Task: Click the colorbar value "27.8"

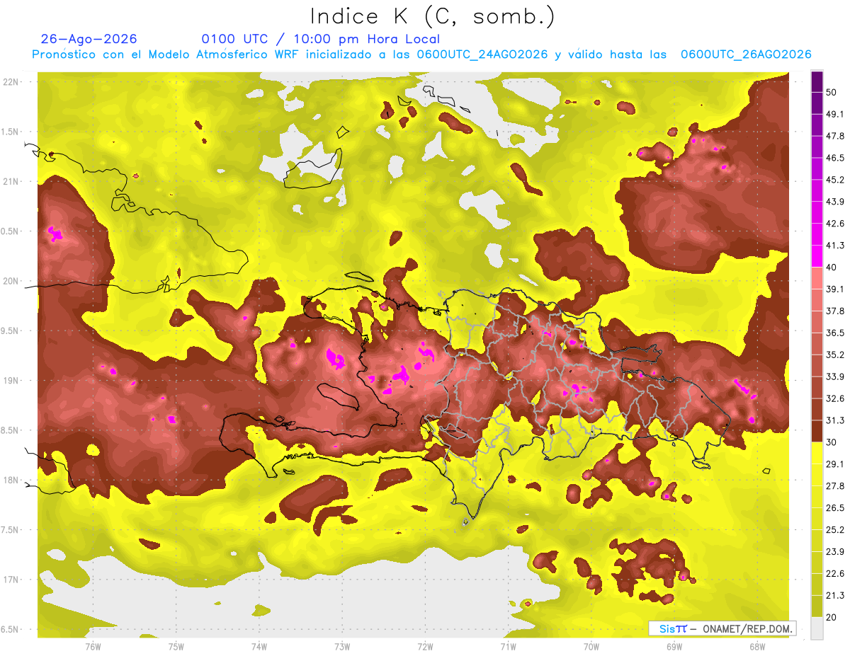Action: point(836,486)
